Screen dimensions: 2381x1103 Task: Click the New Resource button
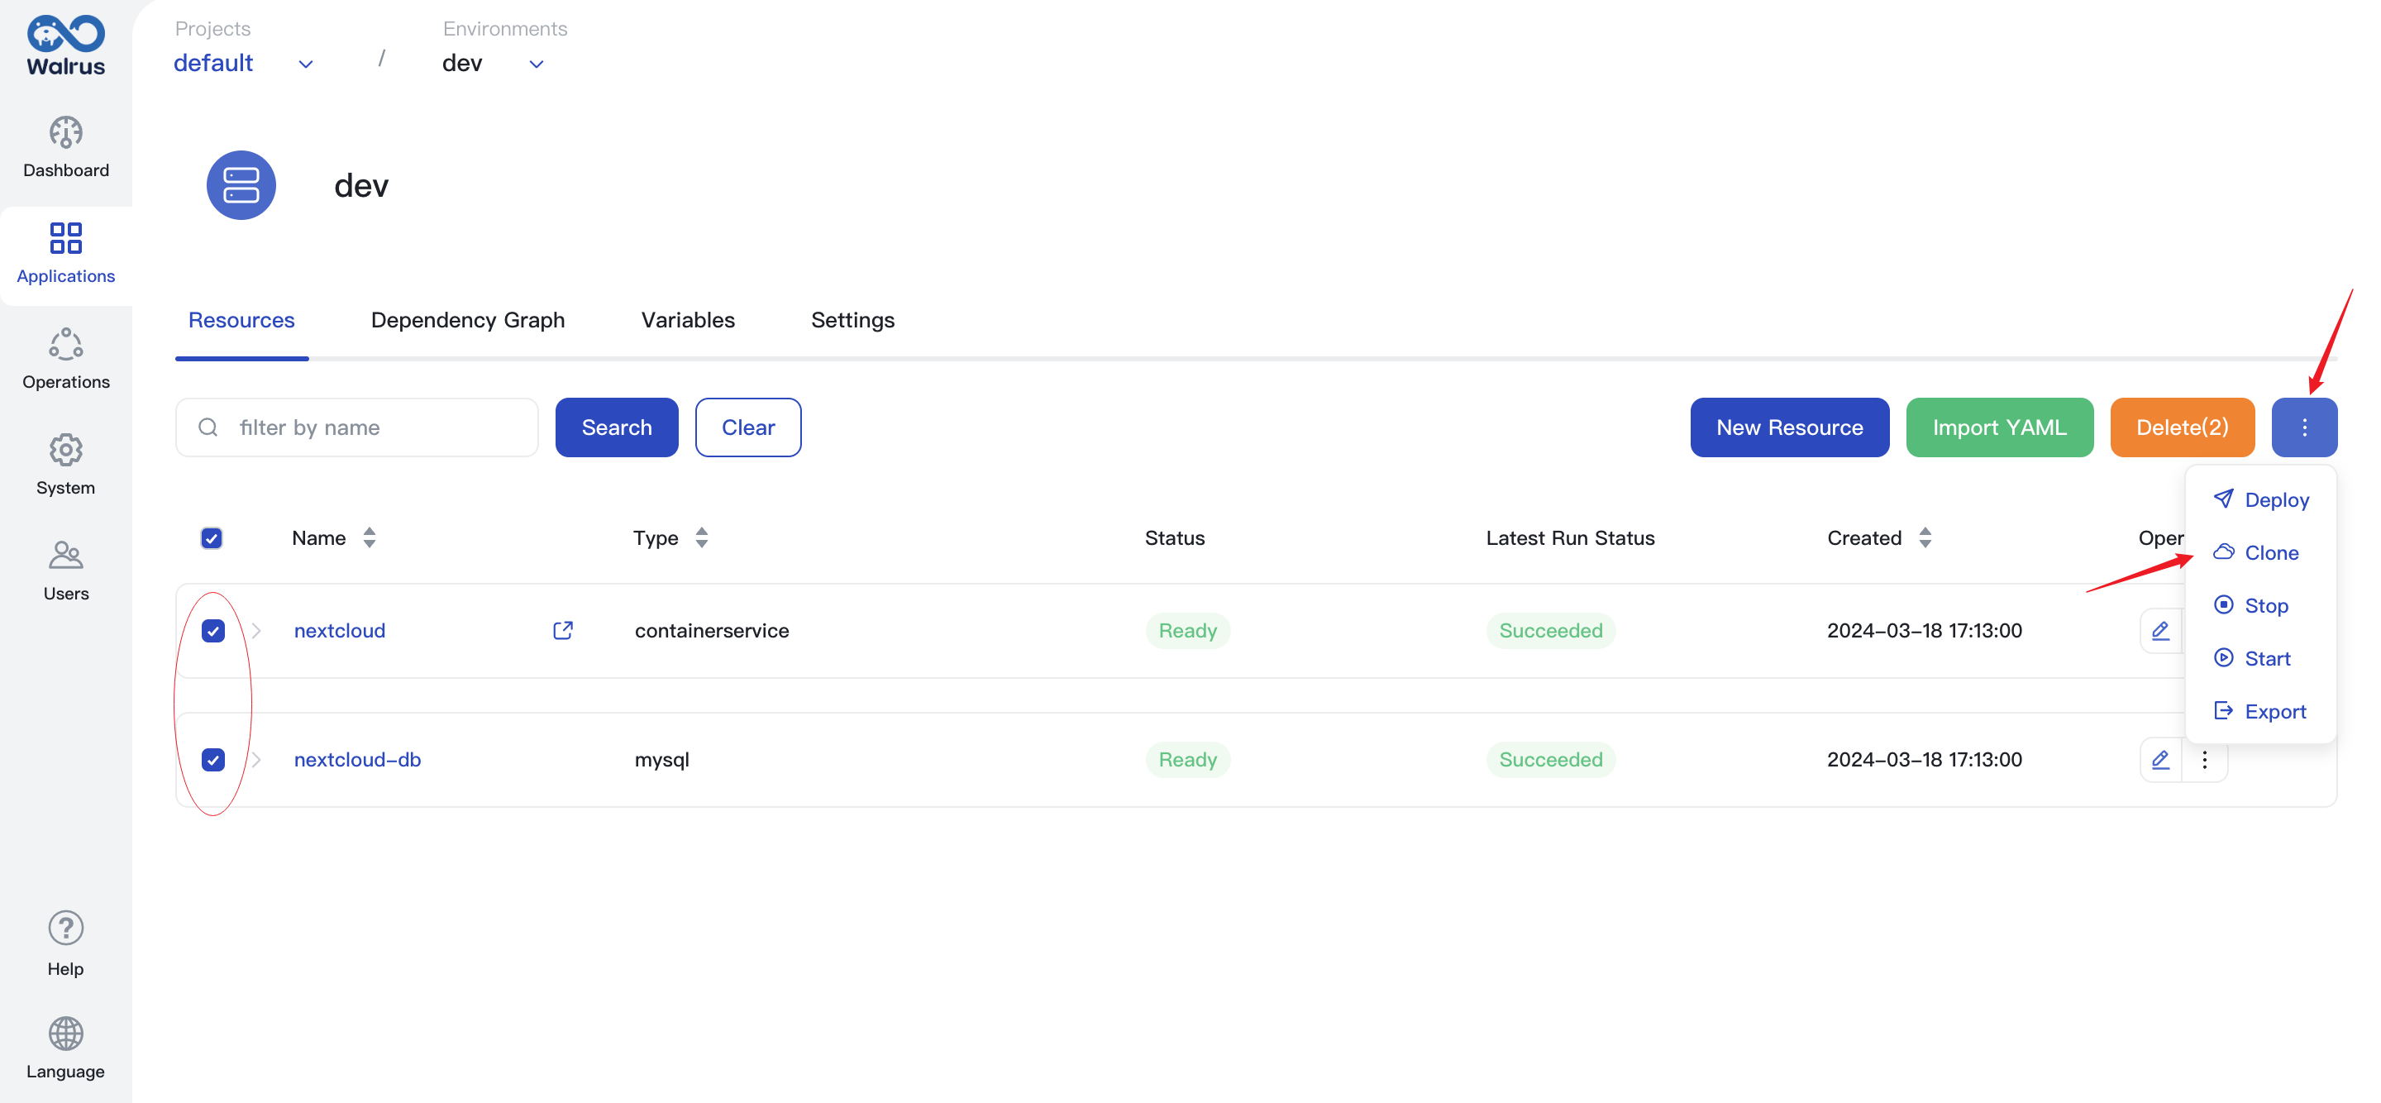pos(1789,425)
